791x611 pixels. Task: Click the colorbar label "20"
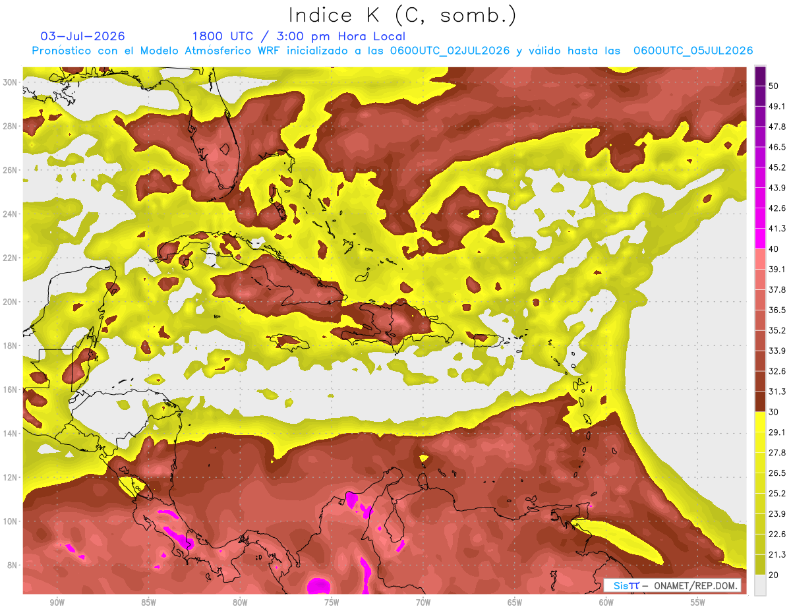pos(775,575)
